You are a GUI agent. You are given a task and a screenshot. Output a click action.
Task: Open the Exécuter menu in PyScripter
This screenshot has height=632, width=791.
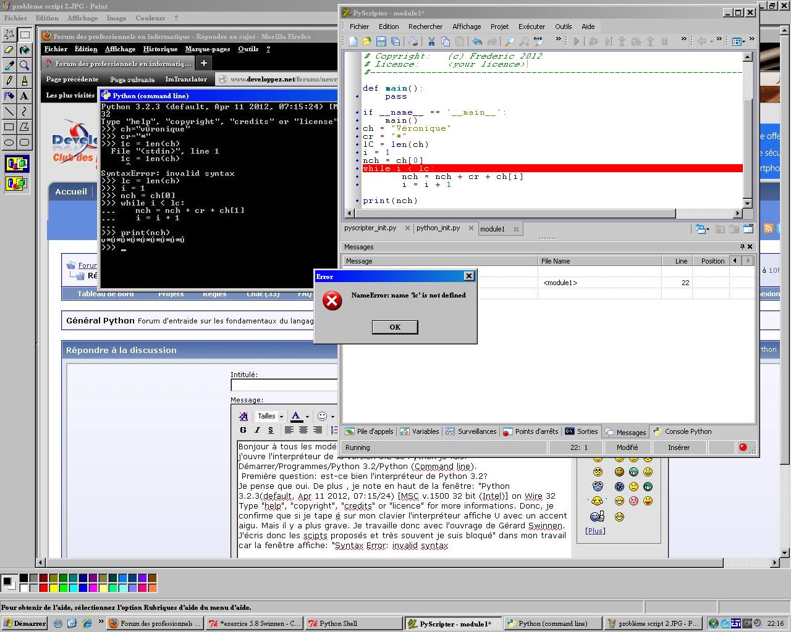(x=531, y=27)
